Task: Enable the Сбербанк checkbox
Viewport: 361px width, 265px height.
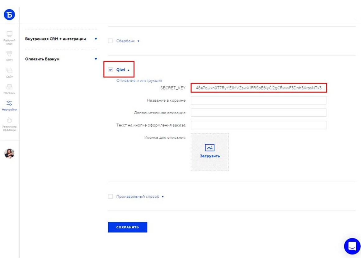Action: pyautogui.click(x=110, y=41)
